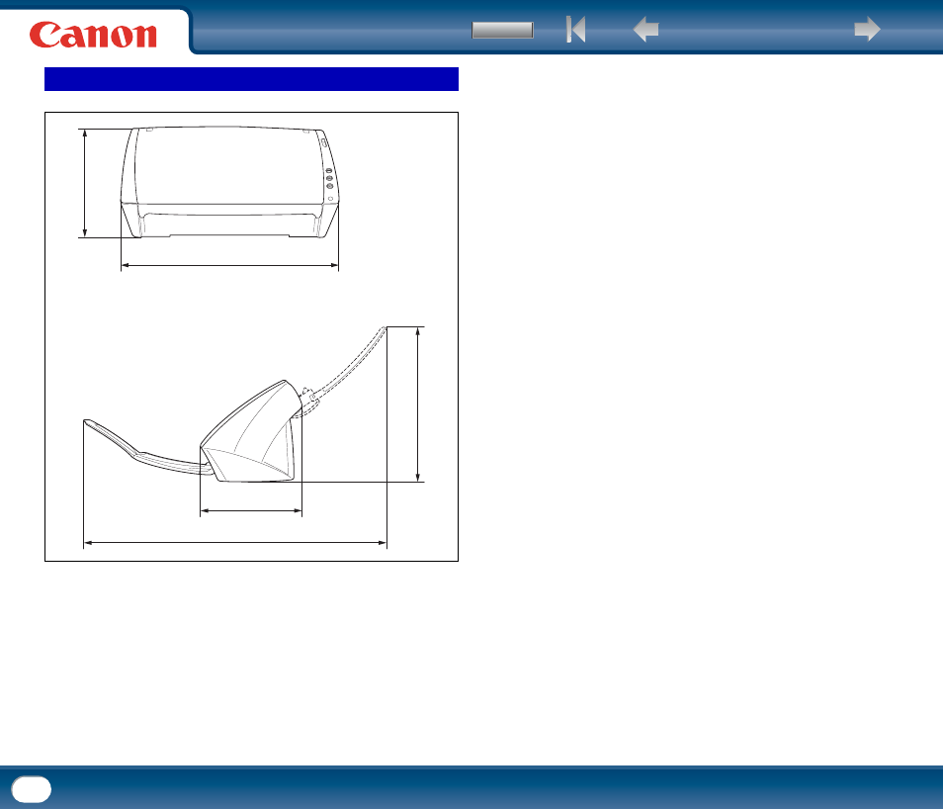Go to the previous page with the left arrow
943x809 pixels.
(x=645, y=29)
